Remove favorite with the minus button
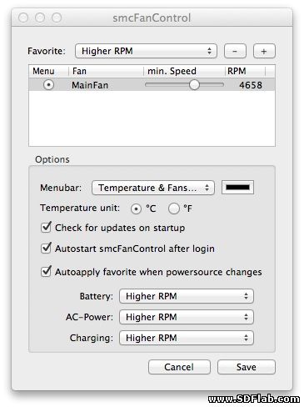304x407 pixels. point(235,51)
